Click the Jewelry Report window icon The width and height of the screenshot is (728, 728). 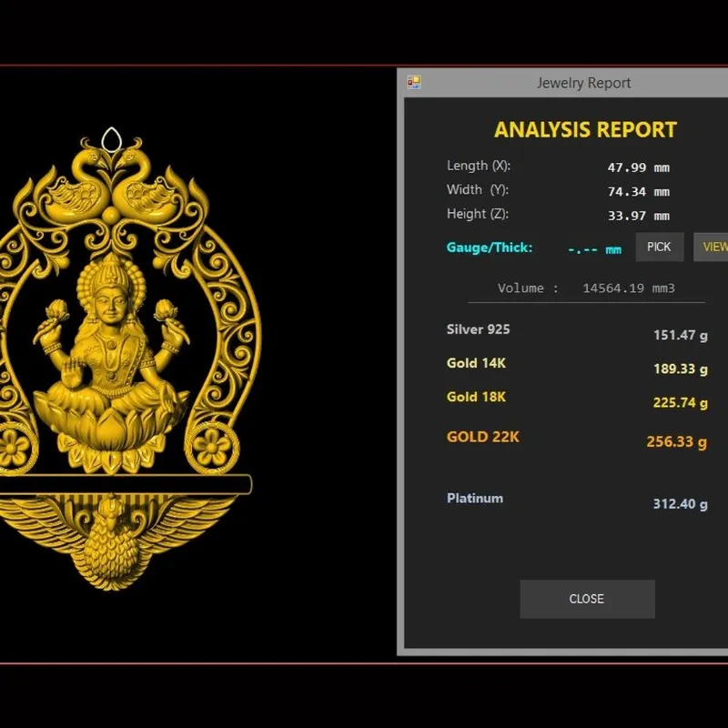414,83
